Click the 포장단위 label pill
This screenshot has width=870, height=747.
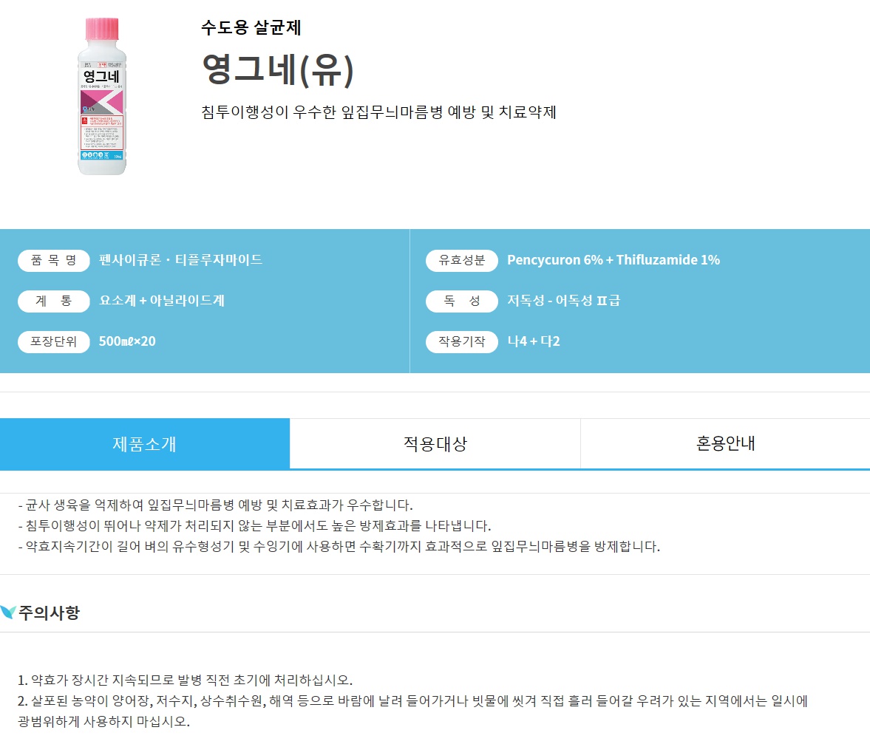click(54, 341)
